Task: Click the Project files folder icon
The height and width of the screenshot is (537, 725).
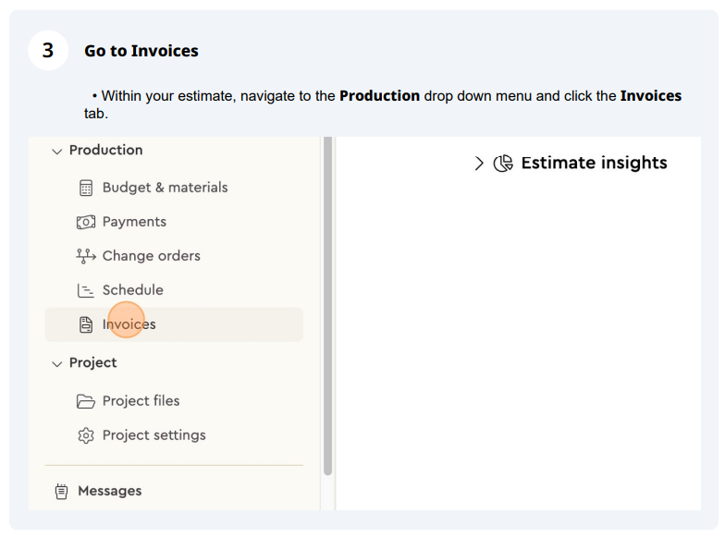Action: (x=86, y=401)
